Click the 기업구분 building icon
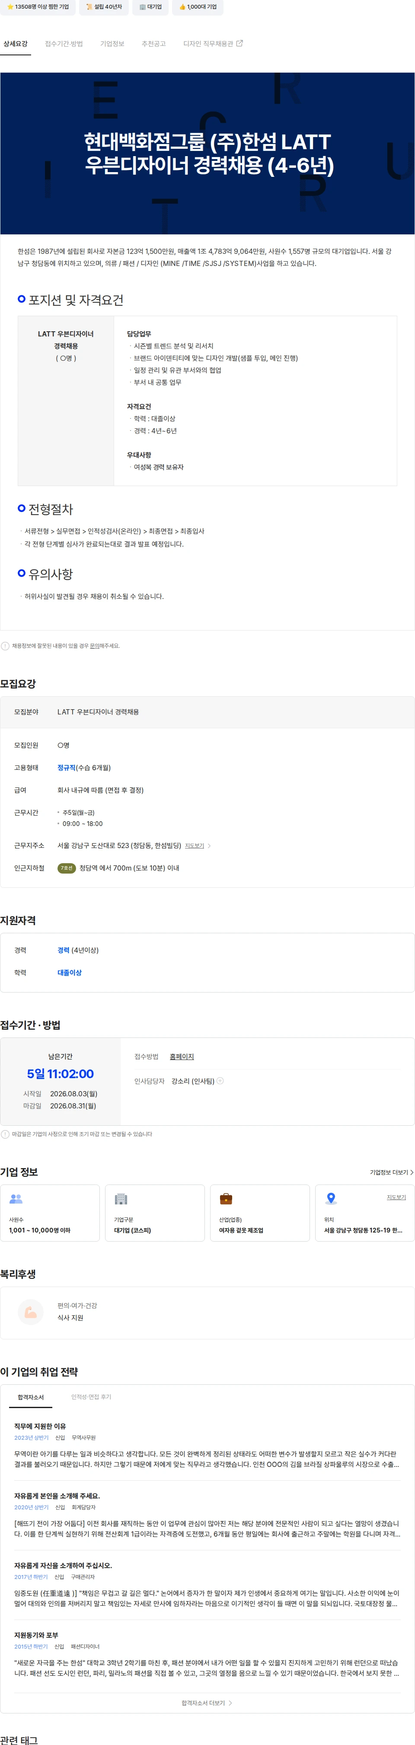 click(121, 1198)
